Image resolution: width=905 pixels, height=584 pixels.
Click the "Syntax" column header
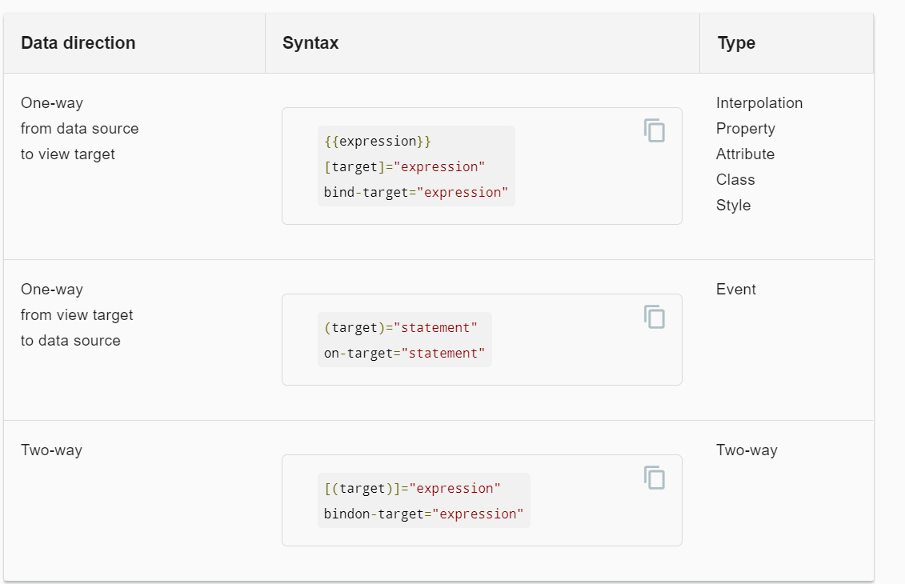pyautogui.click(x=310, y=43)
